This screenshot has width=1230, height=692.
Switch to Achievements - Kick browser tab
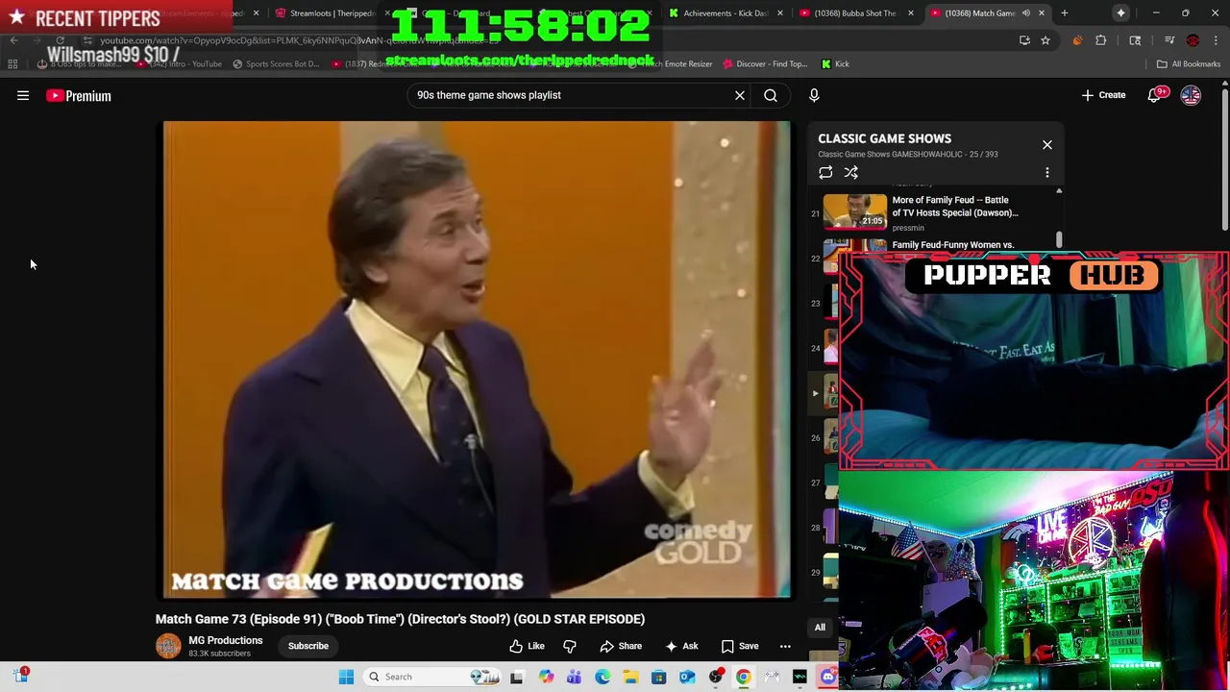point(726,13)
